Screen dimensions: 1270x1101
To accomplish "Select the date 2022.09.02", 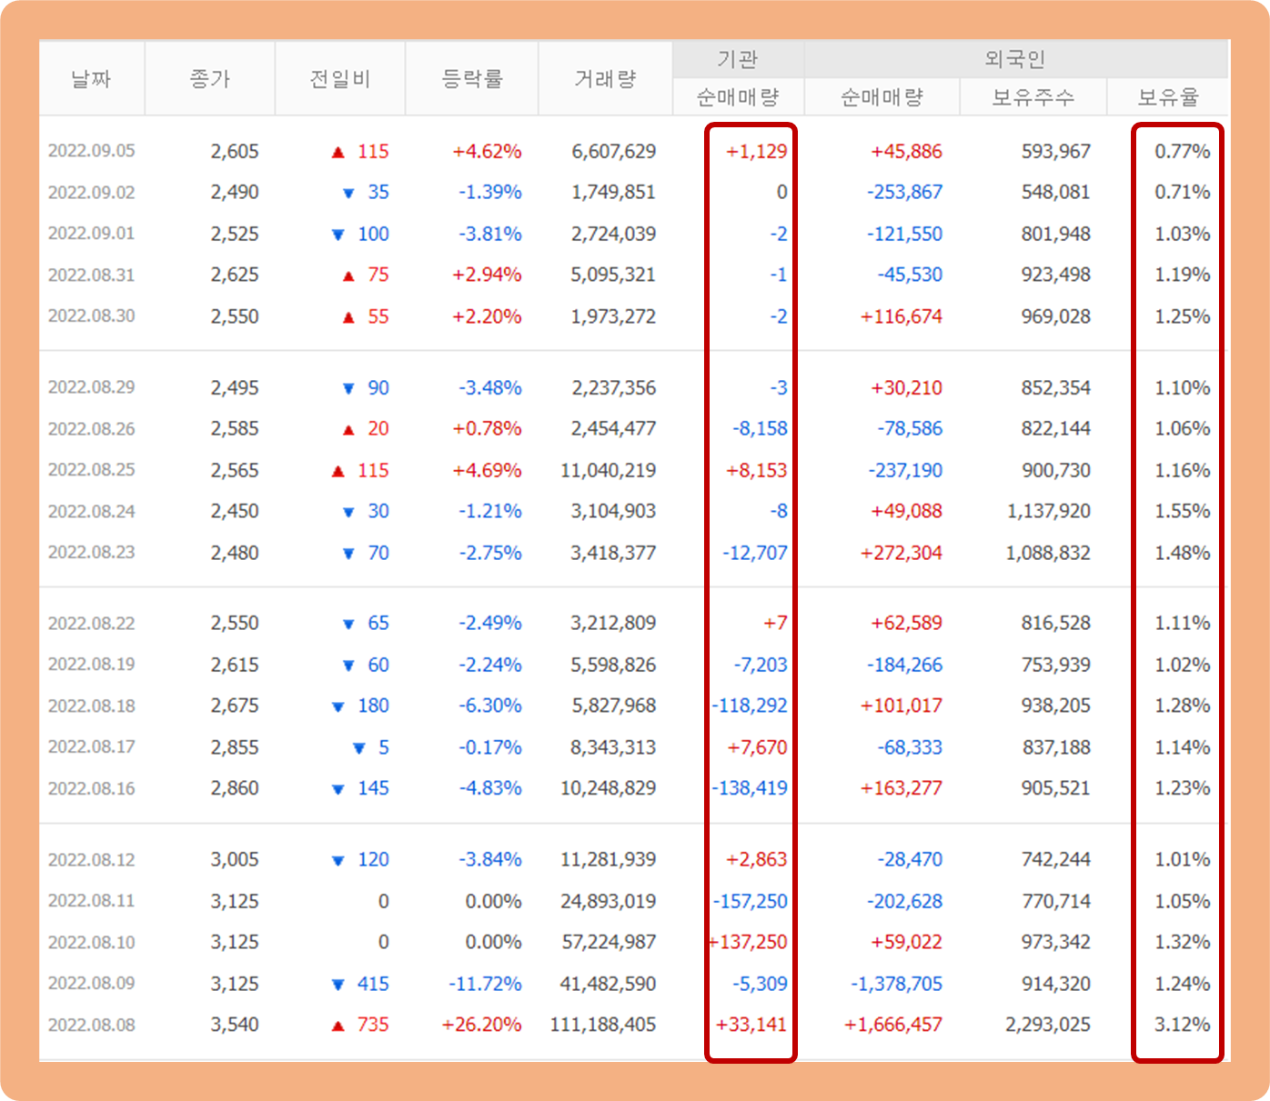I will coord(91,192).
